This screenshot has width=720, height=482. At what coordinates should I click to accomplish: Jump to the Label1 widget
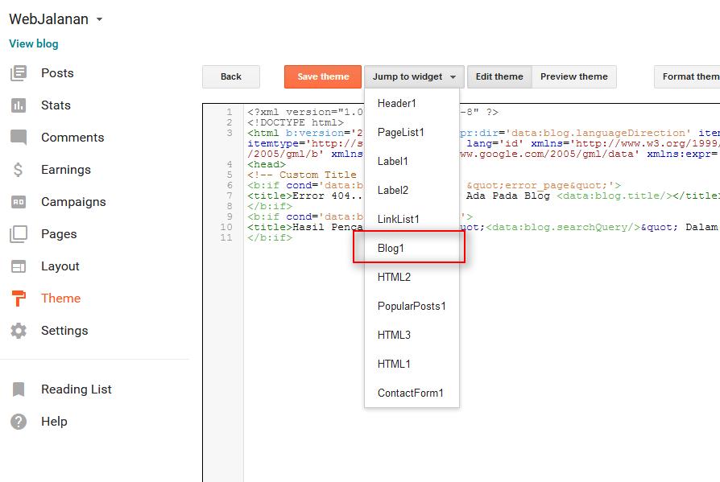(x=412, y=162)
